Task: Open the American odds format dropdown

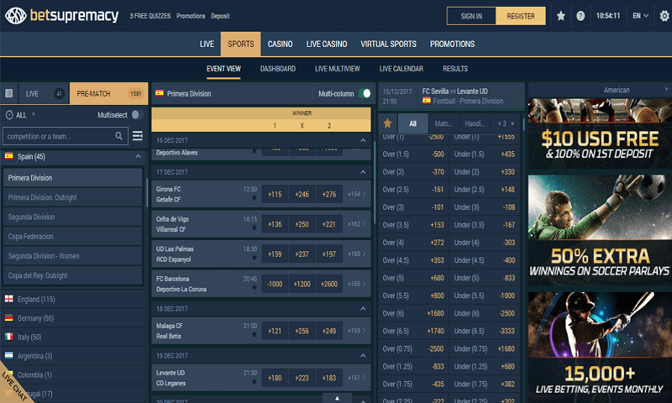Action: point(599,91)
